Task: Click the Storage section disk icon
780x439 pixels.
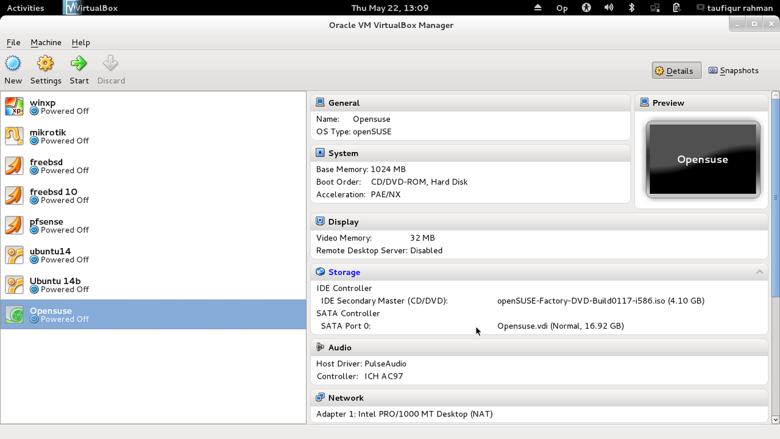Action: (320, 272)
